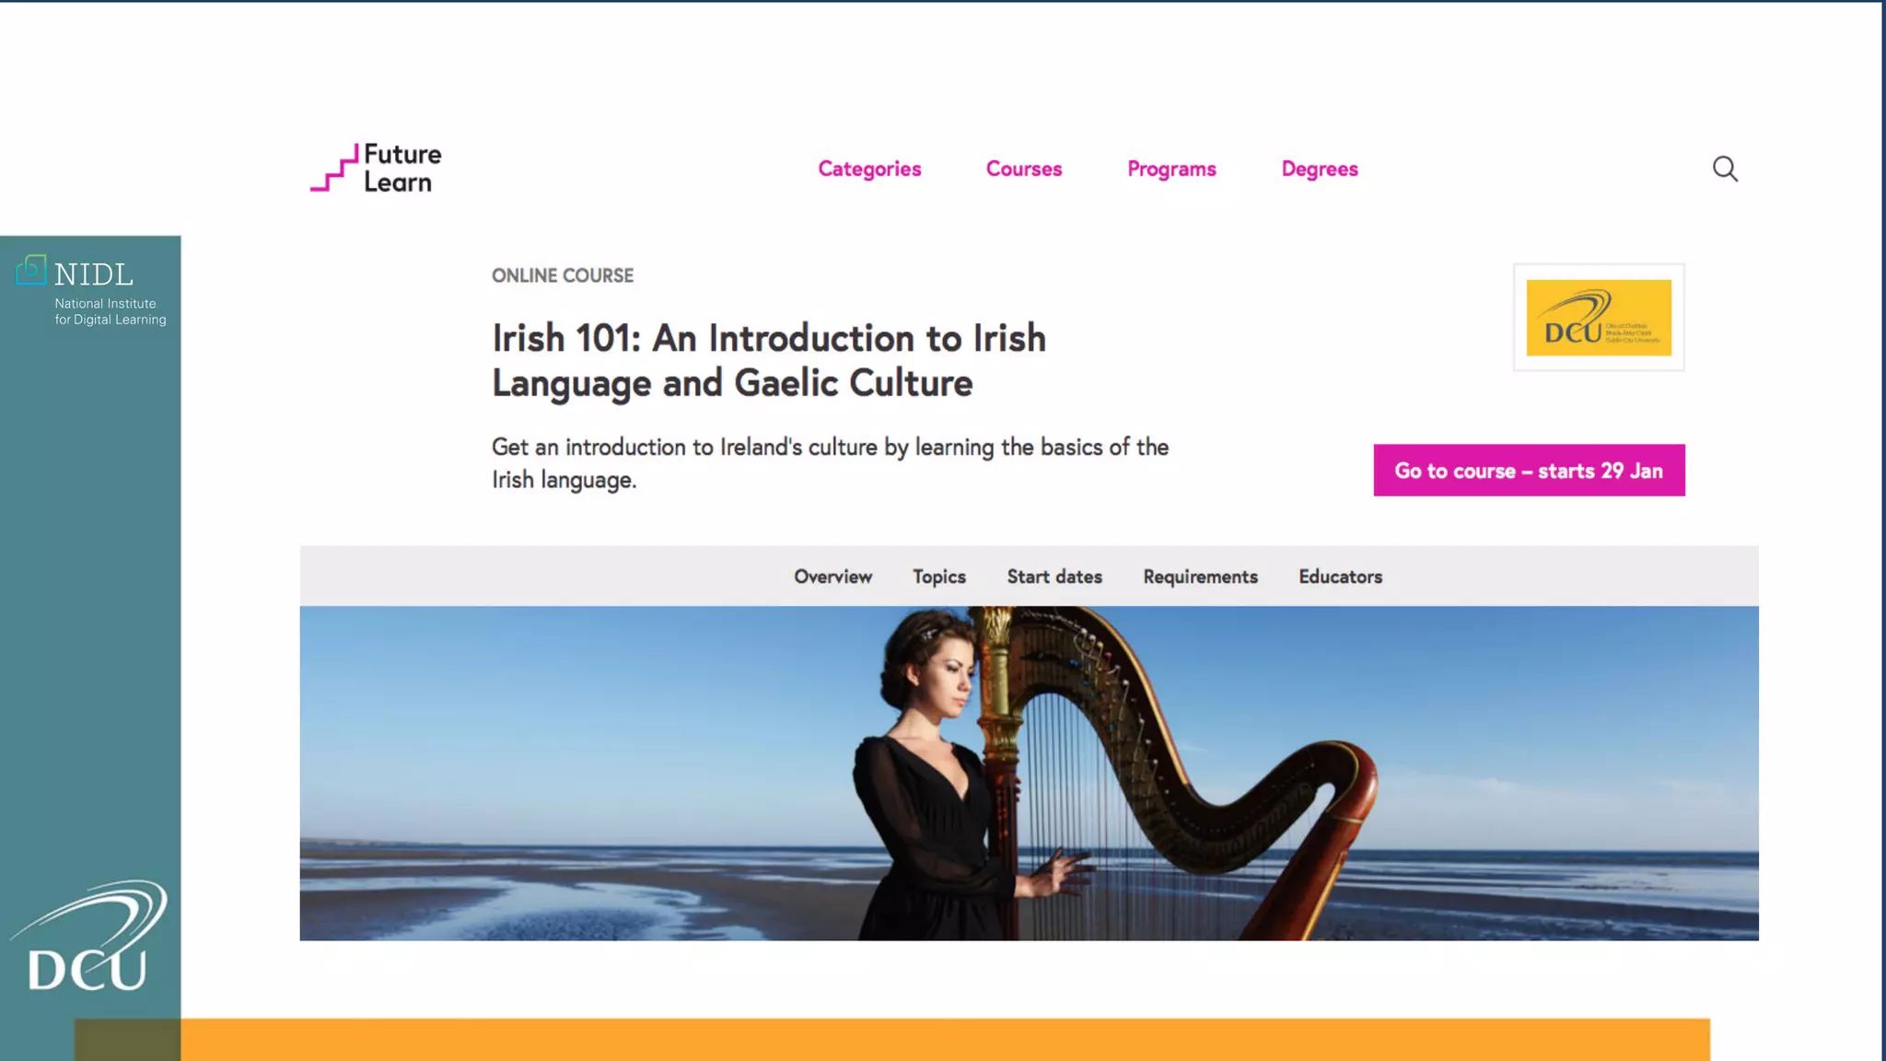The width and height of the screenshot is (1886, 1061).
Task: Click Go to course starts 29 Jan
Action: click(1529, 471)
